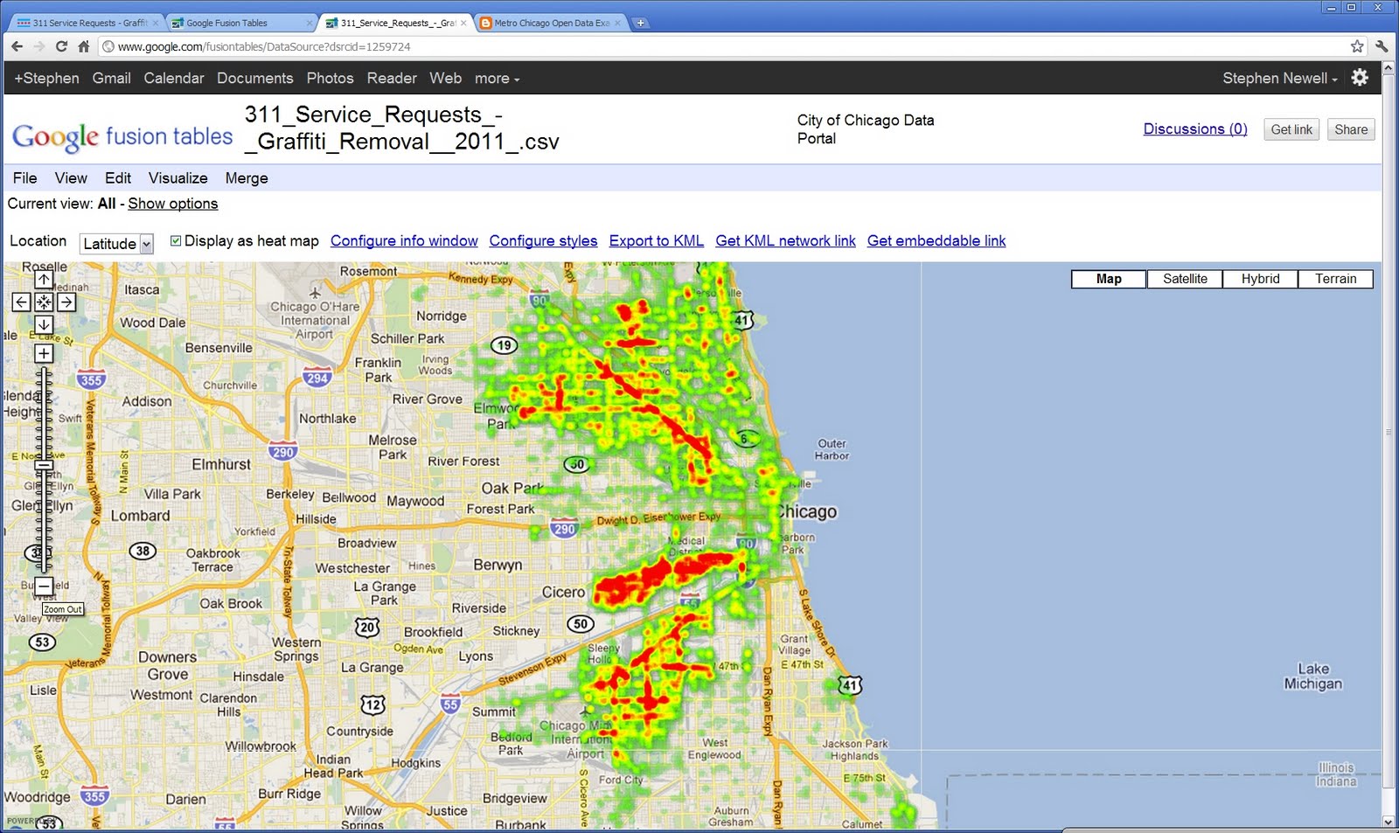Click the Export to KML link
This screenshot has height=833, width=1399.
[656, 240]
